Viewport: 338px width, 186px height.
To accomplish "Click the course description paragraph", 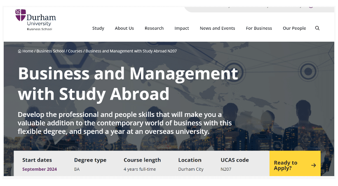I will tap(124, 123).
